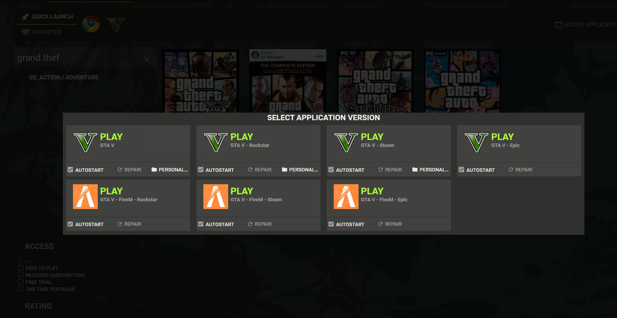
Task: Open the Active Applications tab
Action: 586,25
